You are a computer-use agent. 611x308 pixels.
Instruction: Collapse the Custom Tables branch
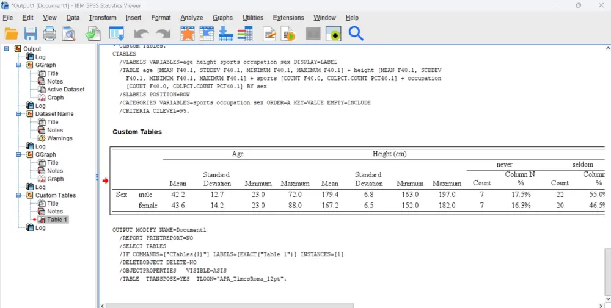18,195
